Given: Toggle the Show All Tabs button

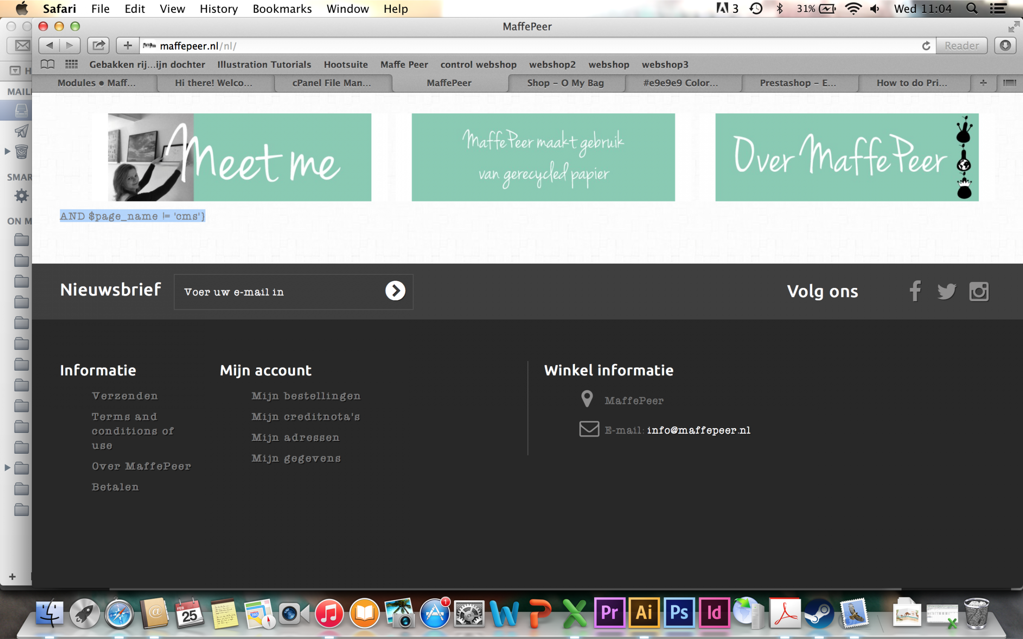Looking at the screenshot, I should click(x=1009, y=83).
